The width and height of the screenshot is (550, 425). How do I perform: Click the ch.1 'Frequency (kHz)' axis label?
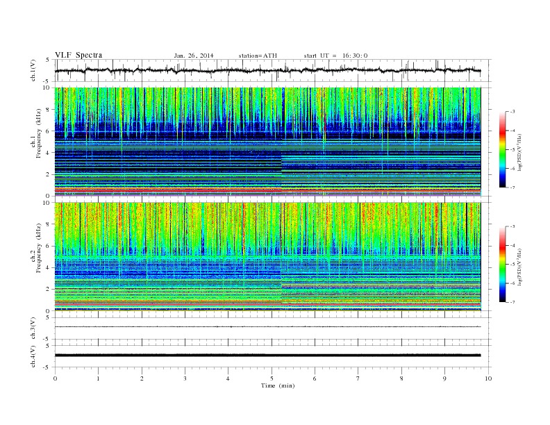39,133
